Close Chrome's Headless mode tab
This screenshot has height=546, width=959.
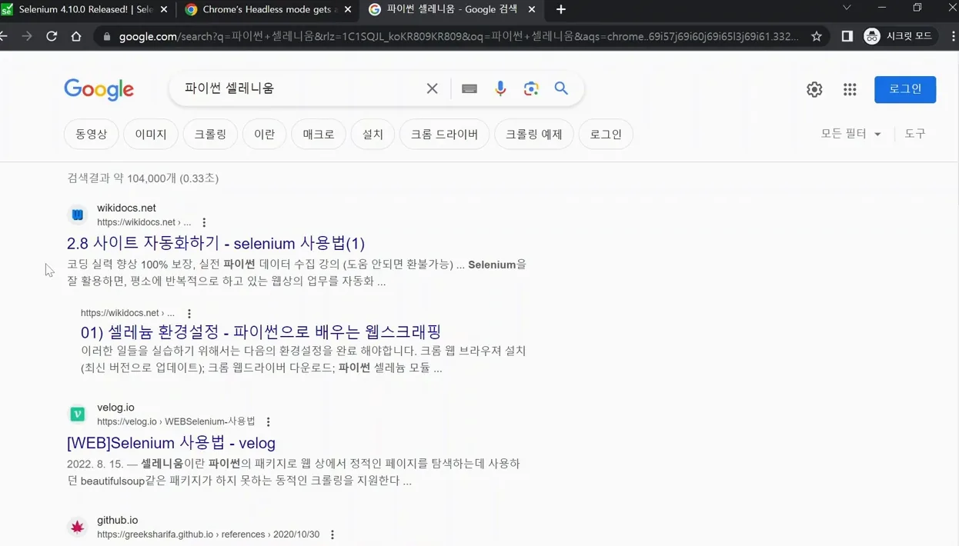pyautogui.click(x=348, y=9)
